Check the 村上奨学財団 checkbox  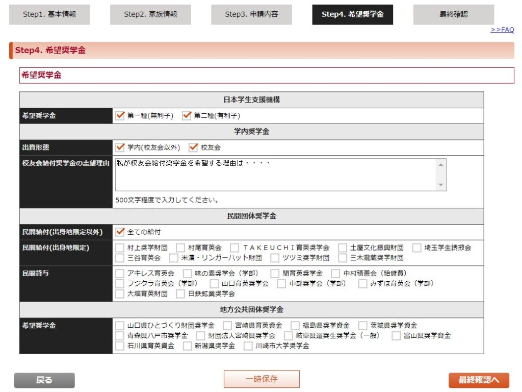pyautogui.click(x=120, y=248)
